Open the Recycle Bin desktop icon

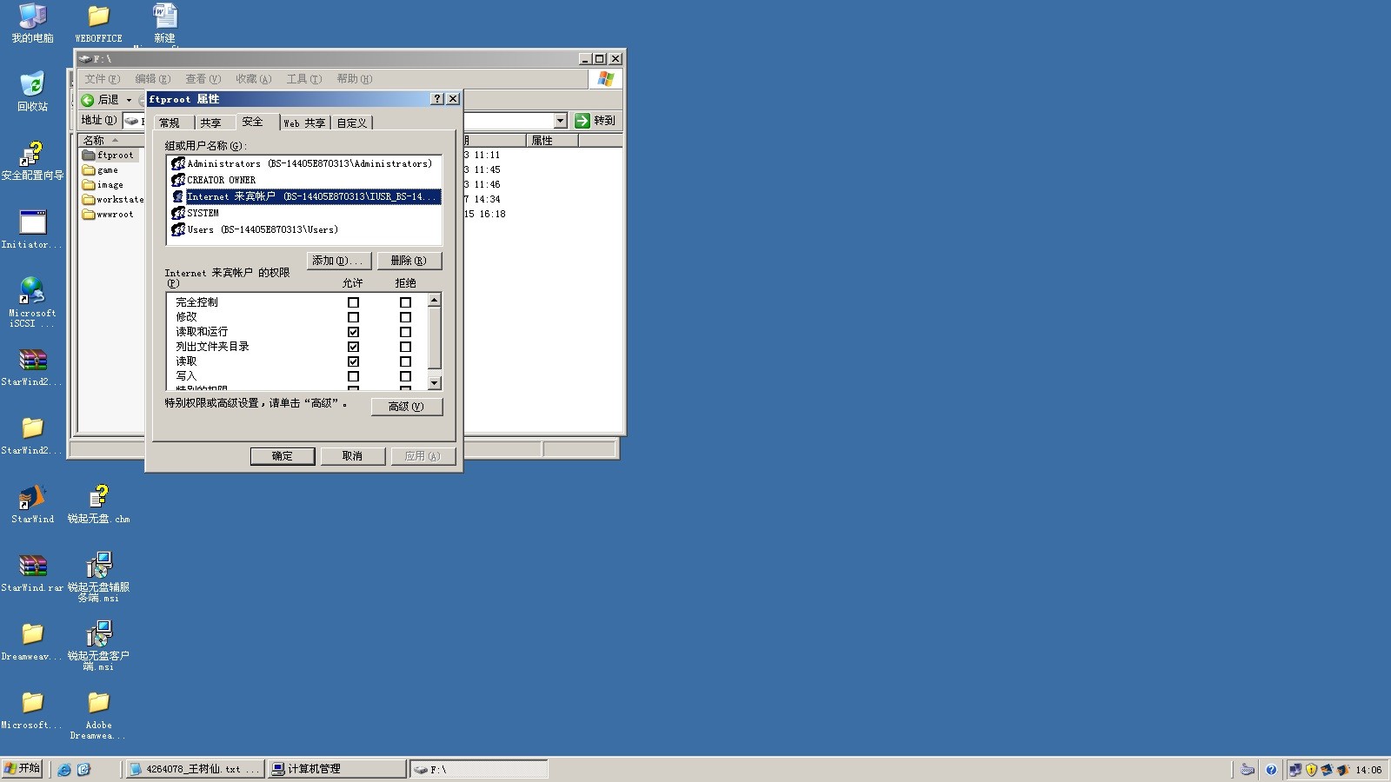click(32, 85)
